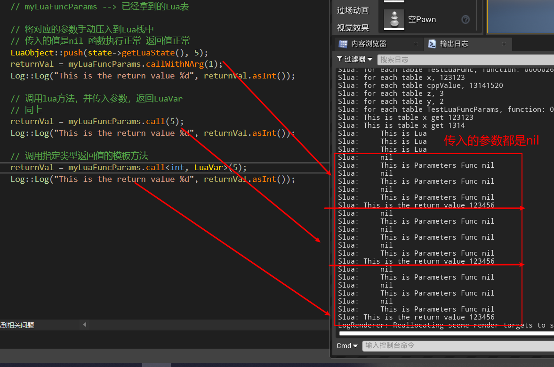Click into the 搜索日志 search field
The height and width of the screenshot is (367, 554).
pyautogui.click(x=447, y=60)
